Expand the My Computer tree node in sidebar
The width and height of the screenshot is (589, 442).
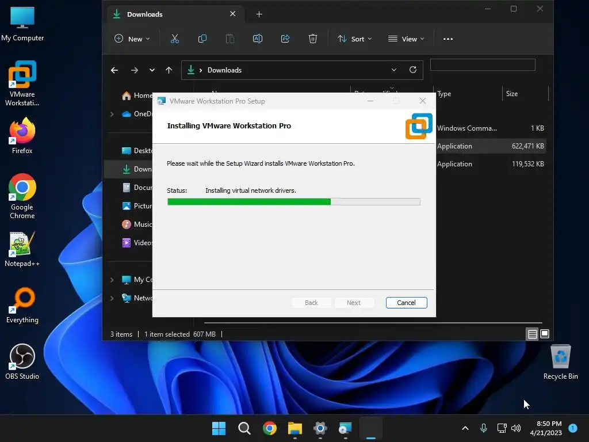tap(112, 280)
